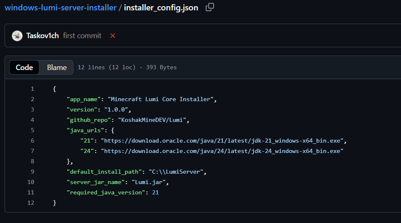Open the windows-lumi-server-installer repository breadcrumb
This screenshot has height=223, width=401.
click(61, 7)
